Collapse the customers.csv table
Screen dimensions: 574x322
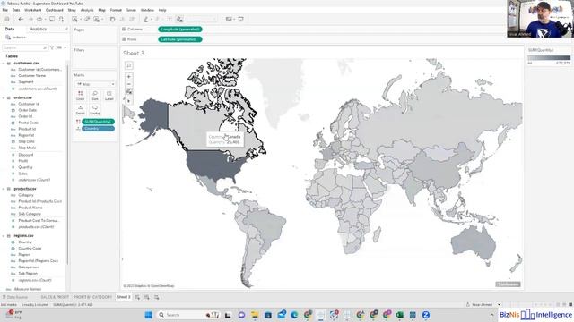point(4,64)
